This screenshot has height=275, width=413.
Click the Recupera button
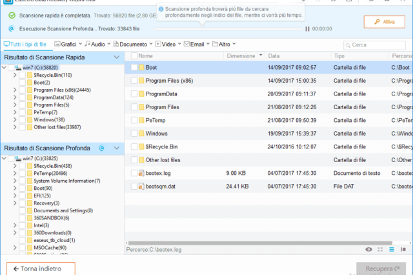pos(382,269)
